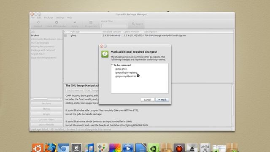The image size is (270, 152).
Task: Select the Missing Recommends filter
Action: (x=43, y=46)
